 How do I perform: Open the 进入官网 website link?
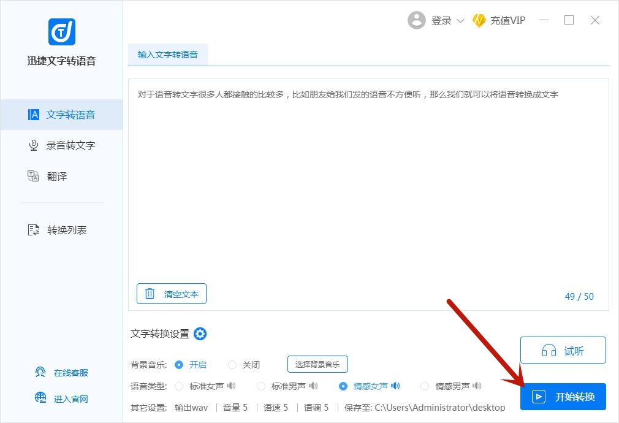click(x=61, y=398)
